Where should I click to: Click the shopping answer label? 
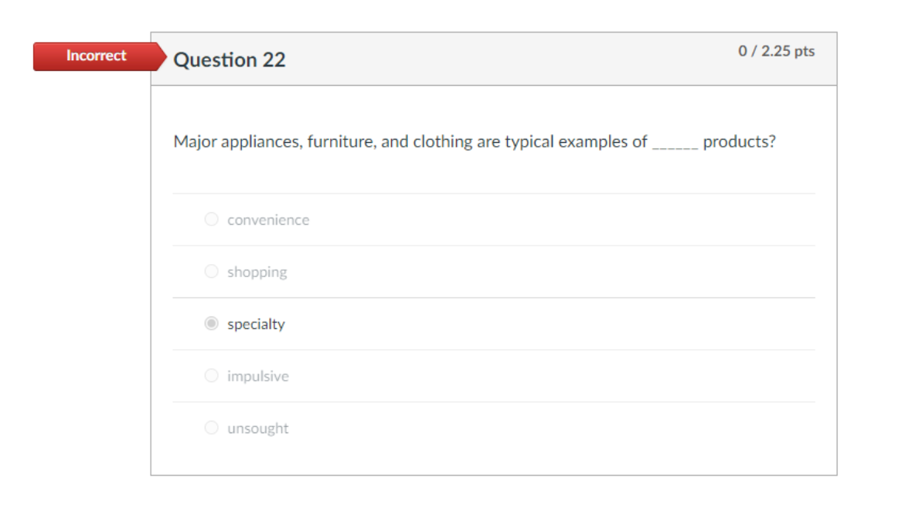(257, 272)
